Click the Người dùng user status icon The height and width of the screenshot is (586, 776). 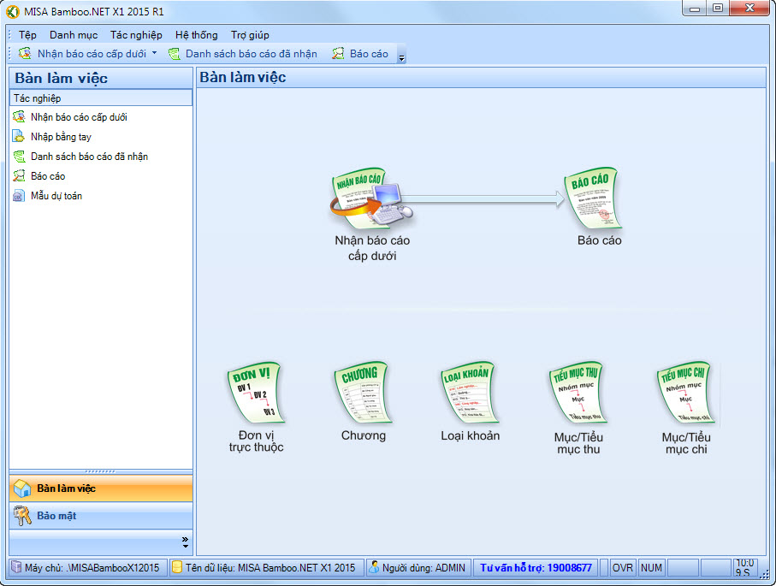coord(374,567)
